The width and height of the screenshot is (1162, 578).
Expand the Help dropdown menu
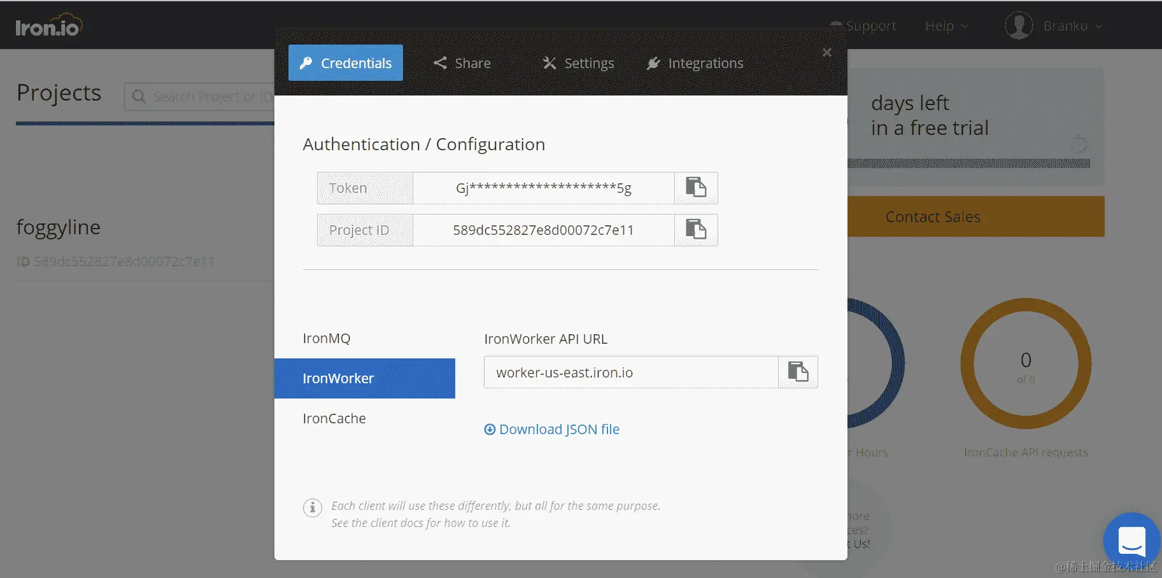coord(947,26)
